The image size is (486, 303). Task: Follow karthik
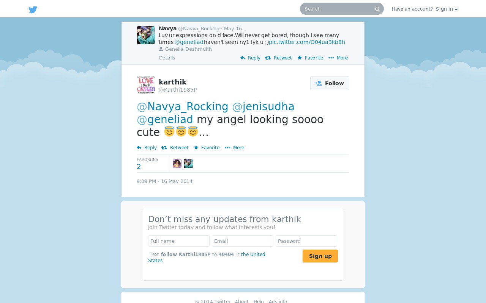tap(330, 83)
